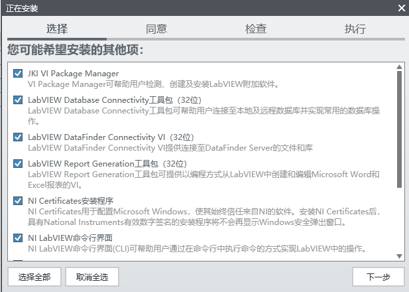Open the 检查 step tab
The height and width of the screenshot is (292, 409).
tap(256, 29)
